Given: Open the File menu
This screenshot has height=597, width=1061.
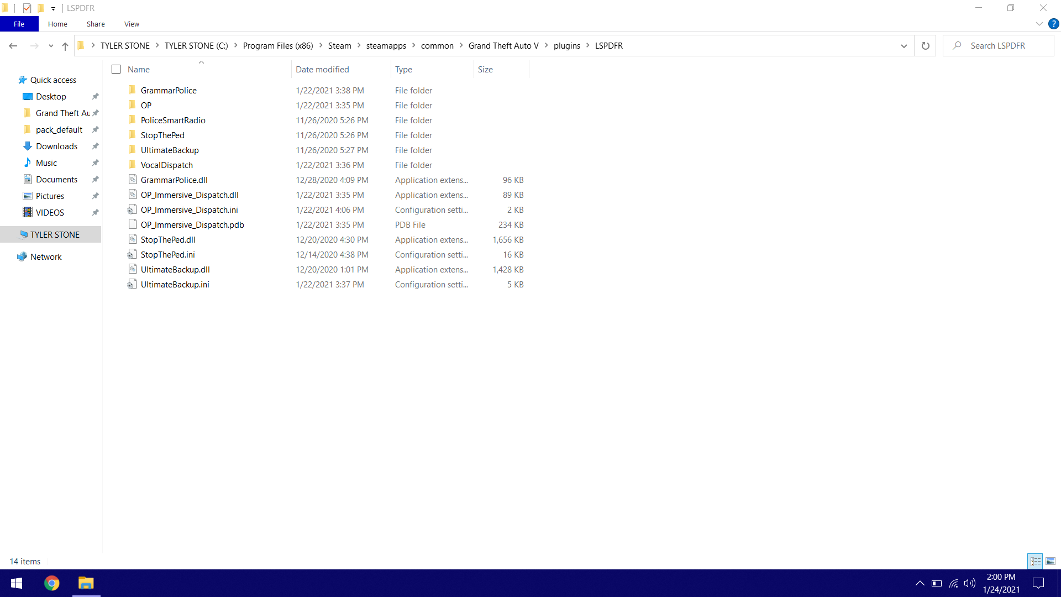Looking at the screenshot, I should tap(19, 24).
